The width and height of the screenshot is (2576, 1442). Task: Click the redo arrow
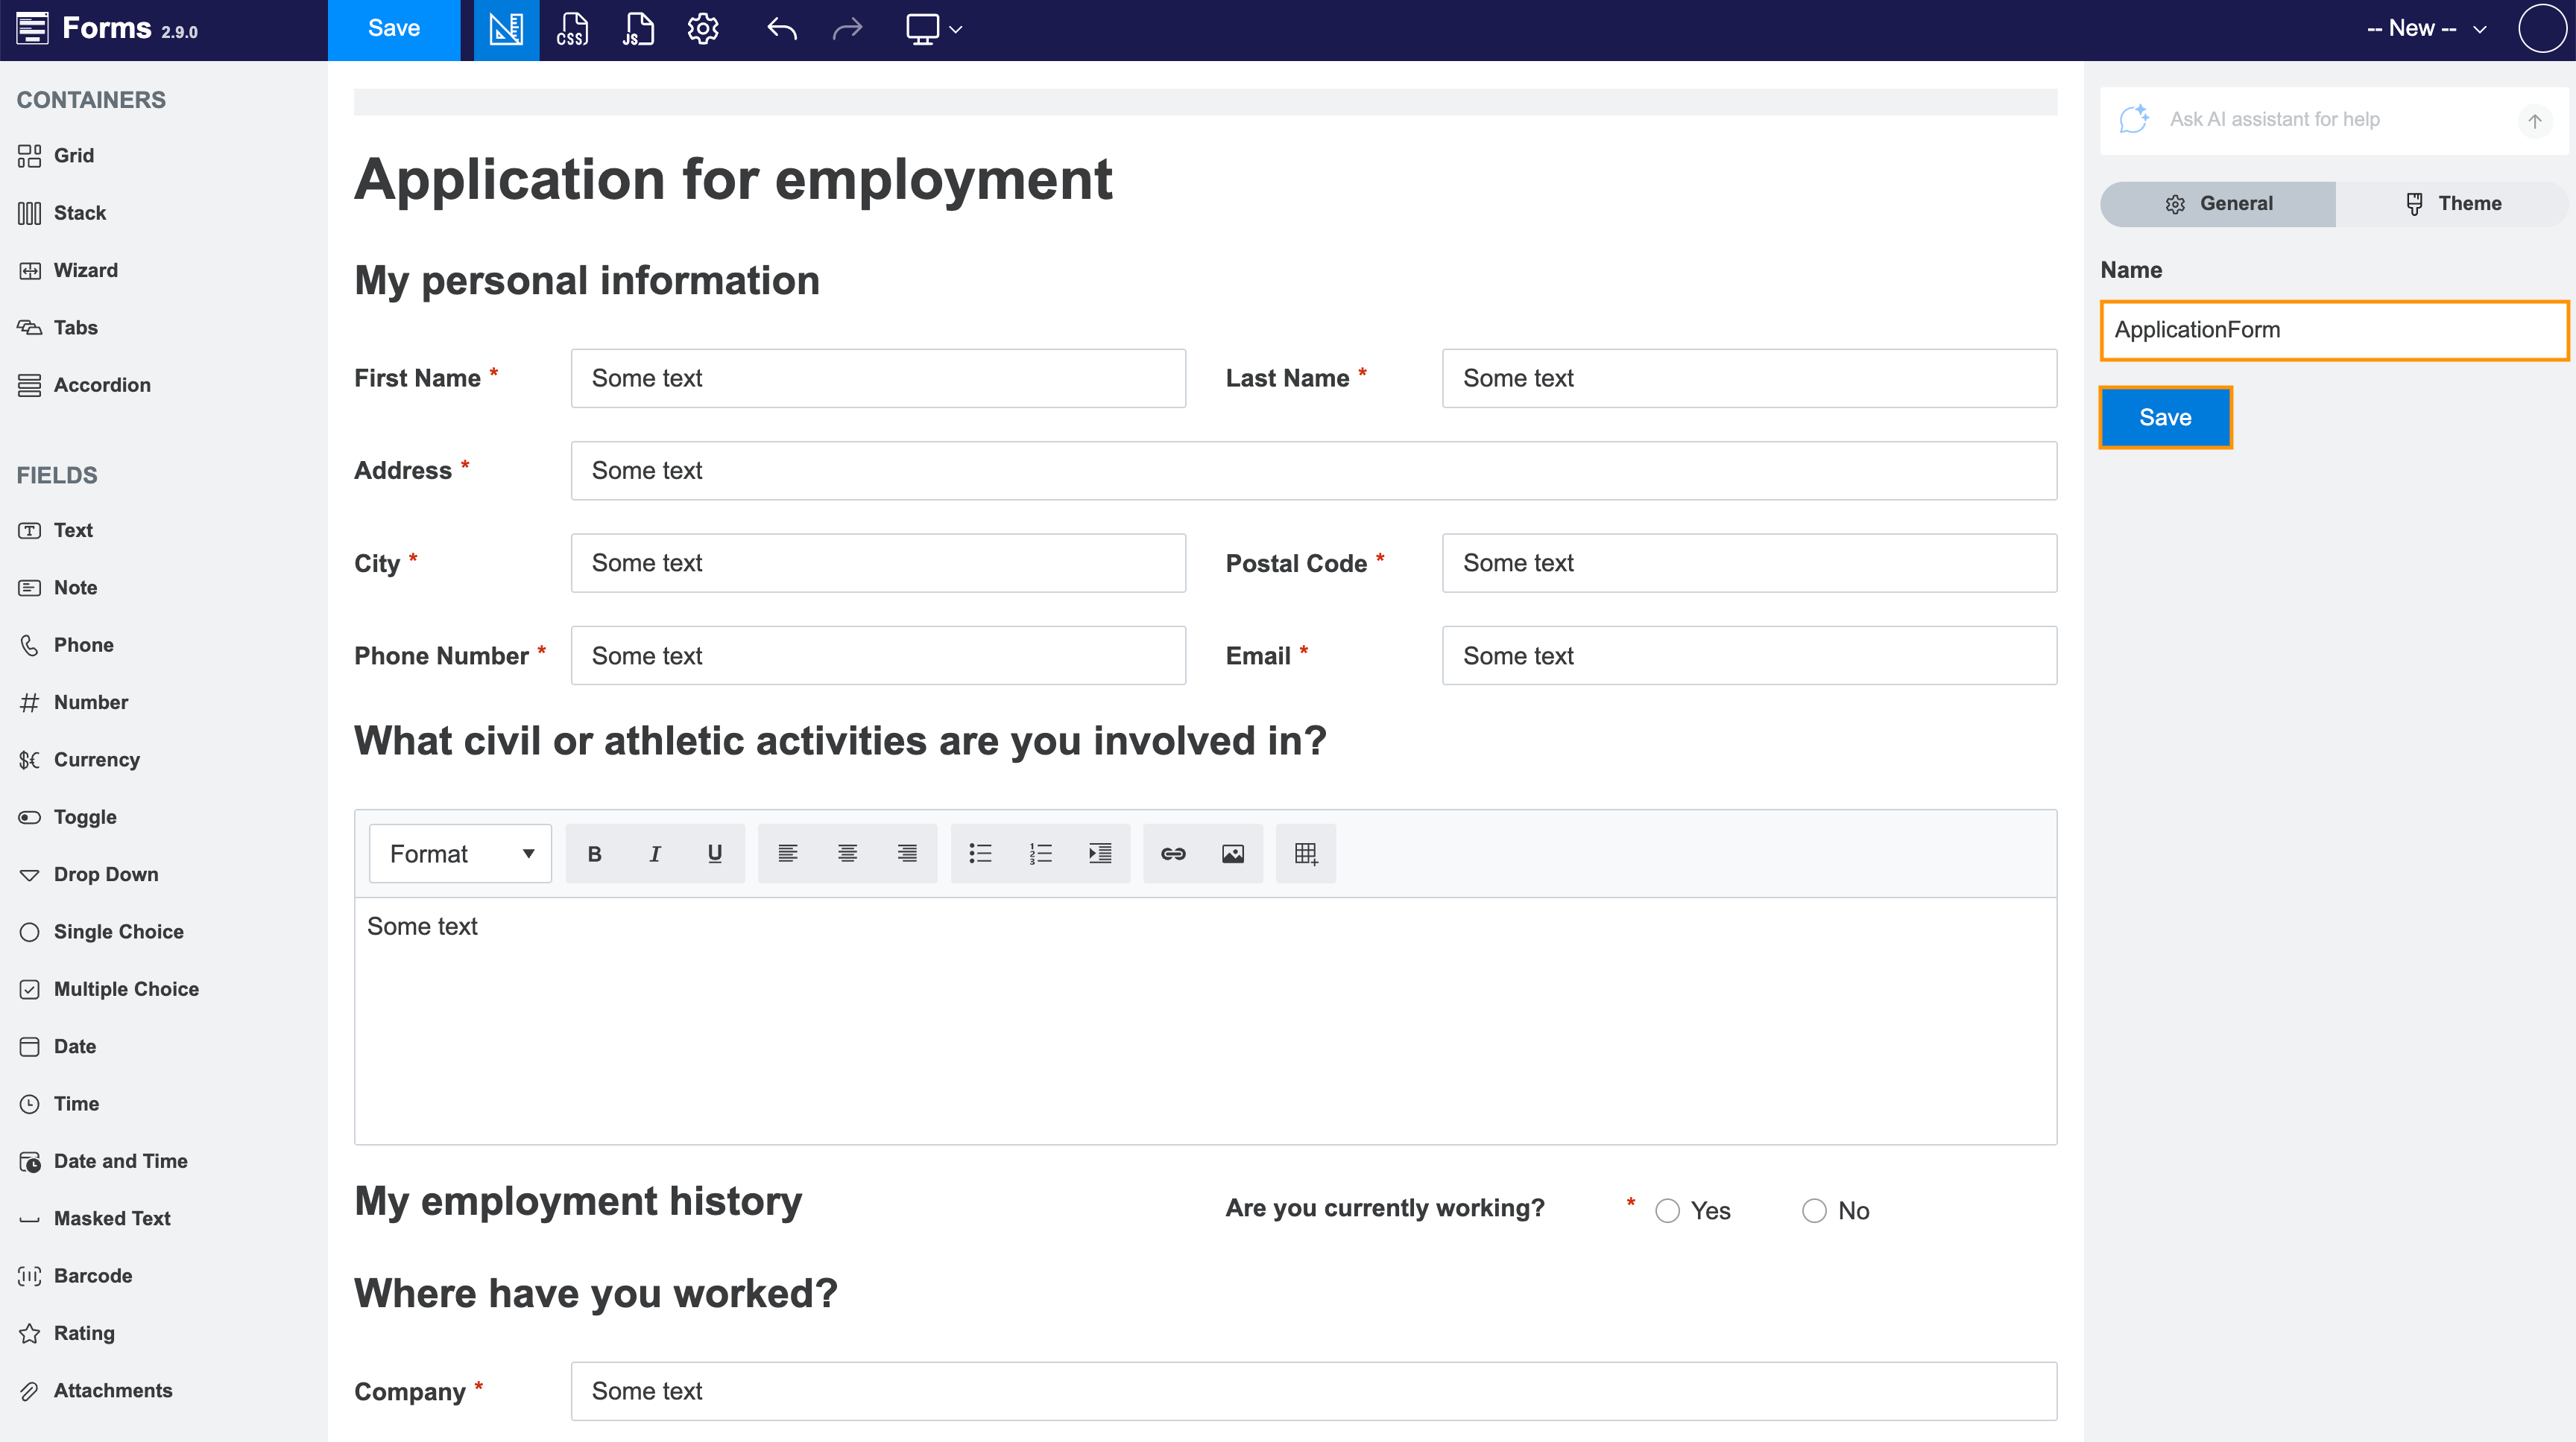click(847, 29)
